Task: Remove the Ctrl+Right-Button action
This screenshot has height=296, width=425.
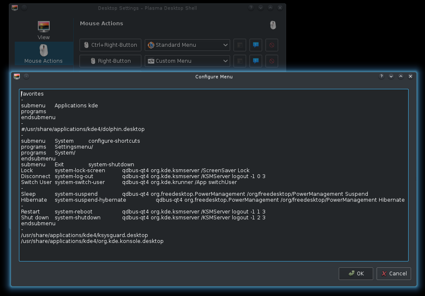Action: pos(272,45)
